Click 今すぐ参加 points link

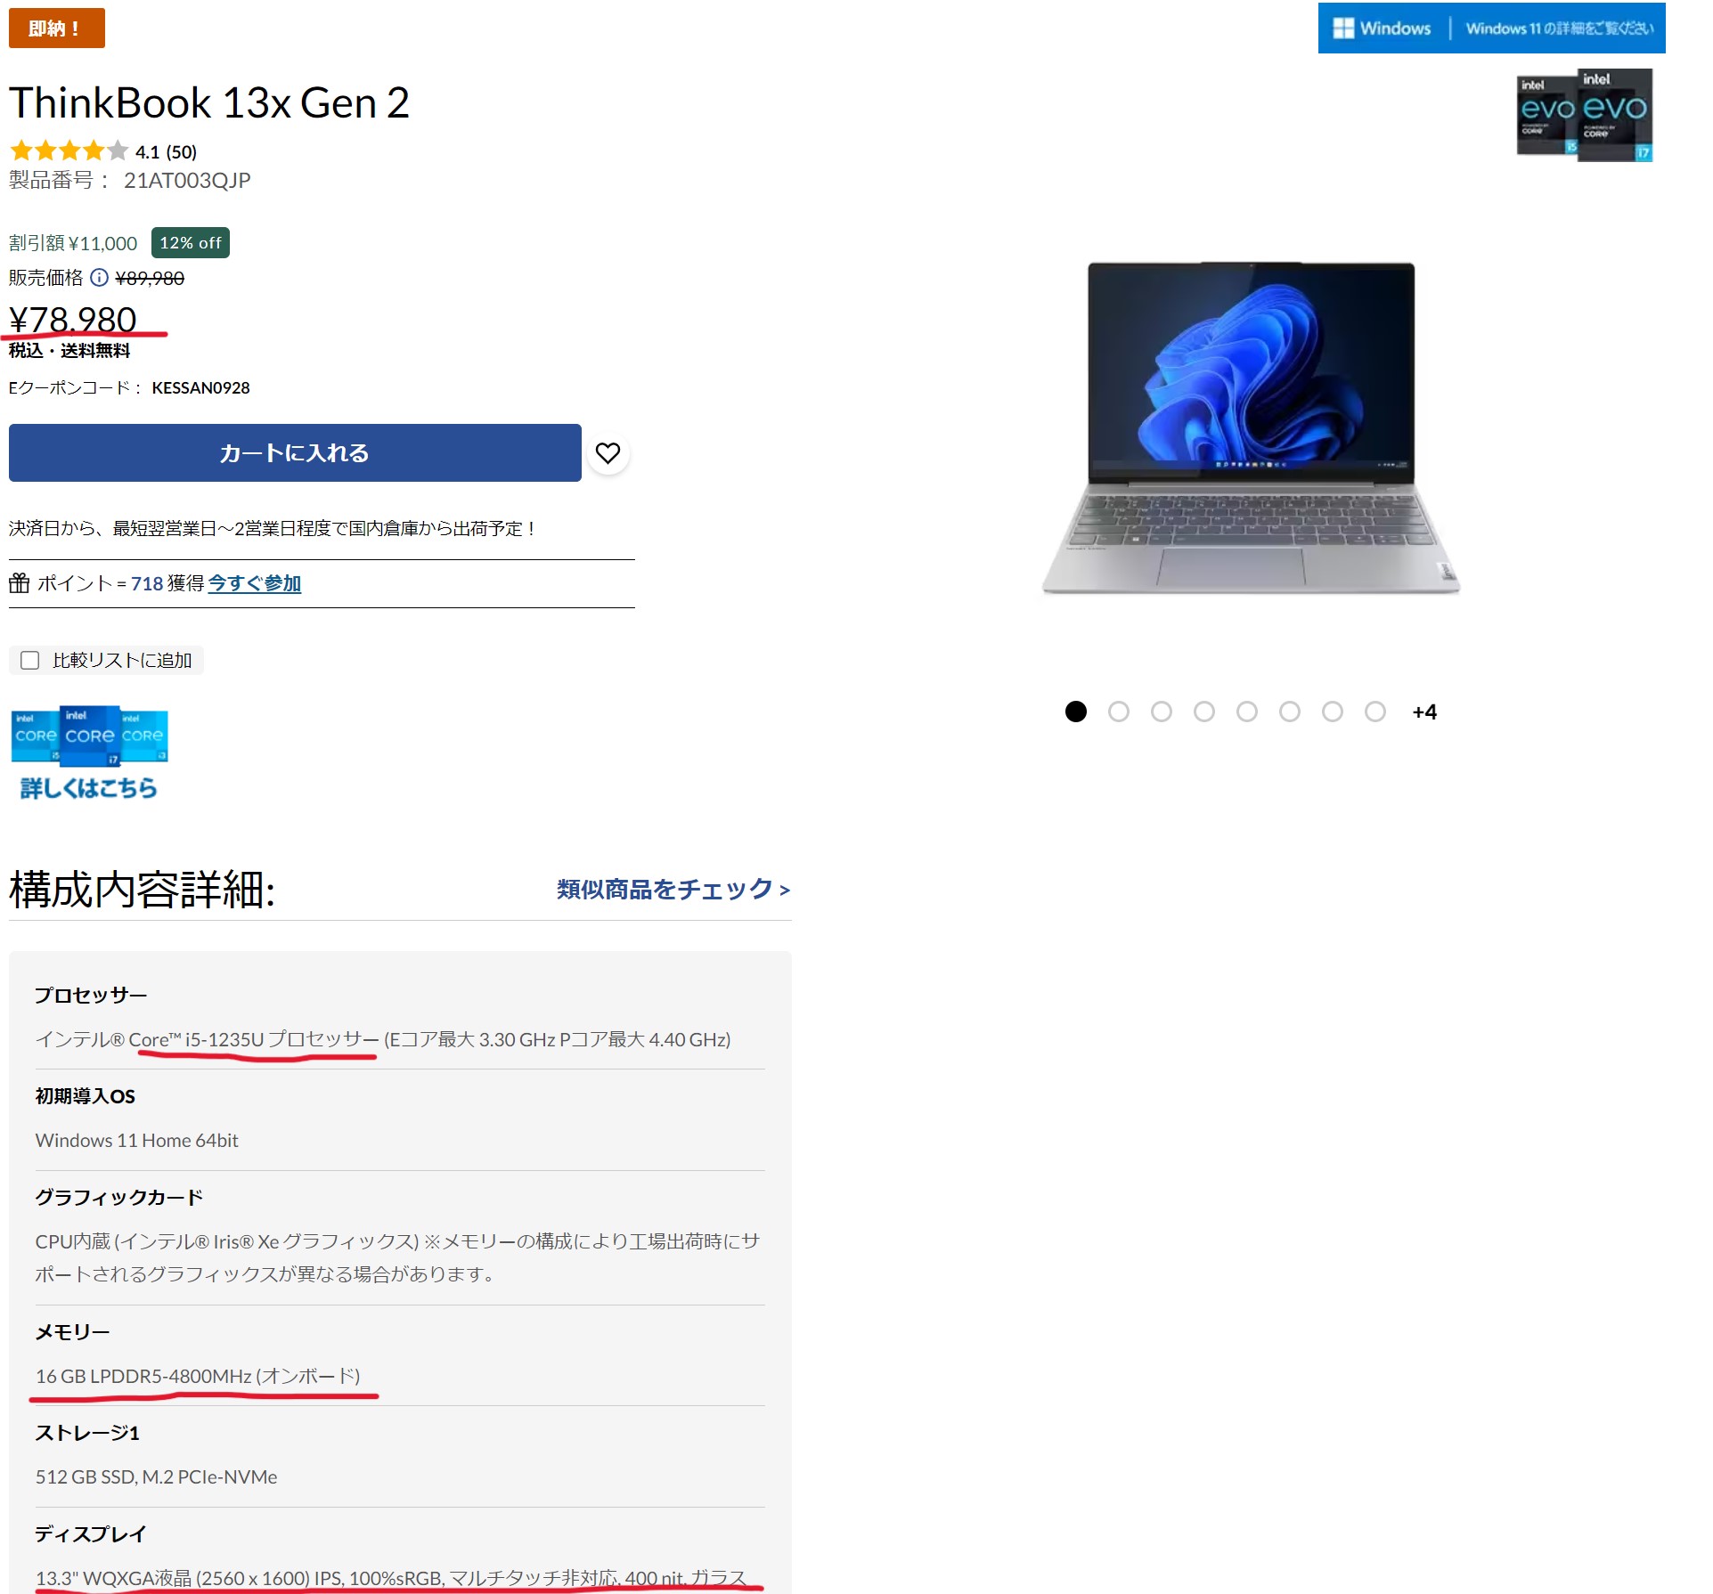pos(255,583)
